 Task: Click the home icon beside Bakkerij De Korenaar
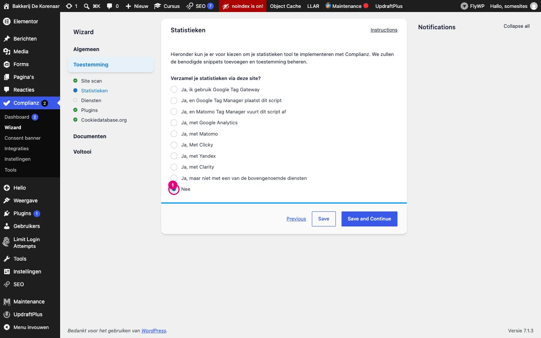point(6,6)
